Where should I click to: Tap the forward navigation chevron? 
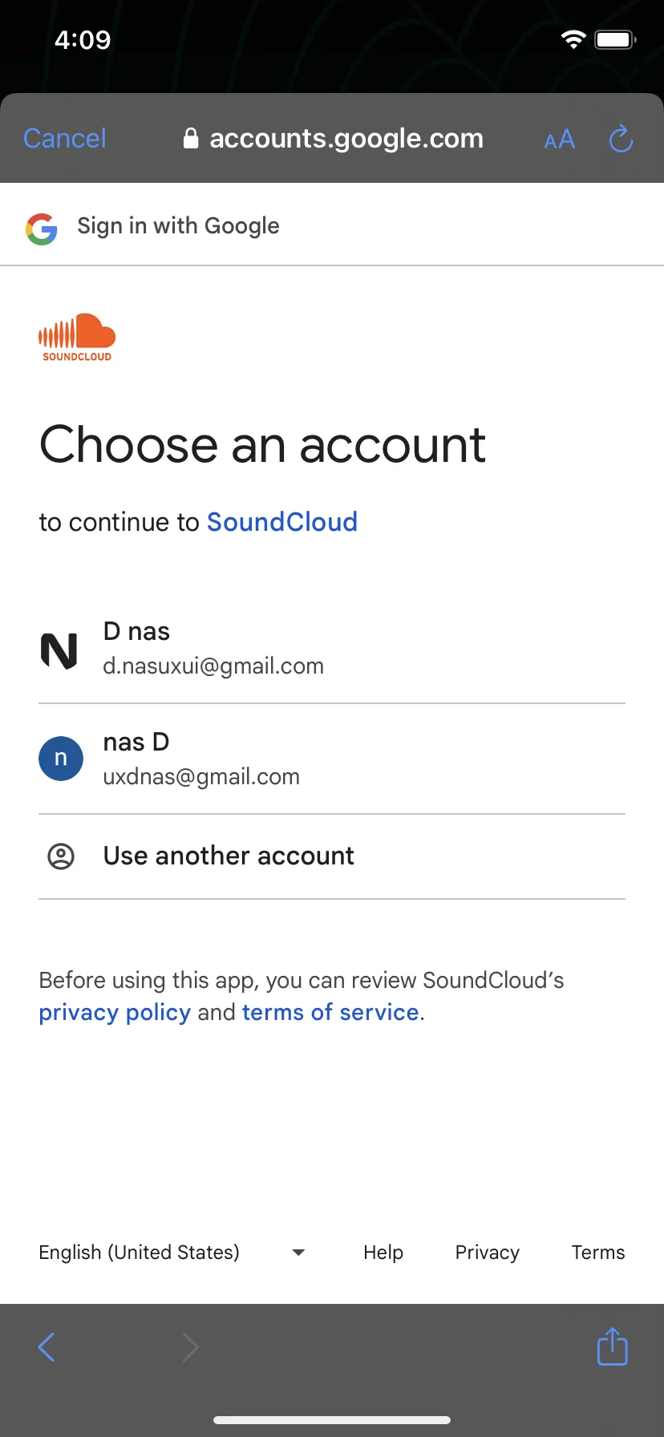pos(190,1347)
